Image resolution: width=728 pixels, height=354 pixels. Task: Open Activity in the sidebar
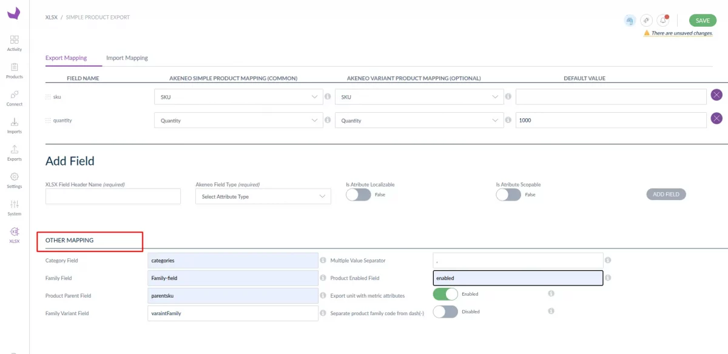15,42
